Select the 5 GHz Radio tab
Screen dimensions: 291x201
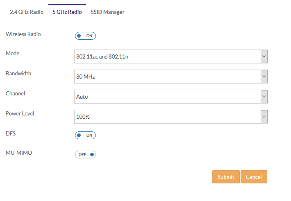pyautogui.click(x=67, y=12)
